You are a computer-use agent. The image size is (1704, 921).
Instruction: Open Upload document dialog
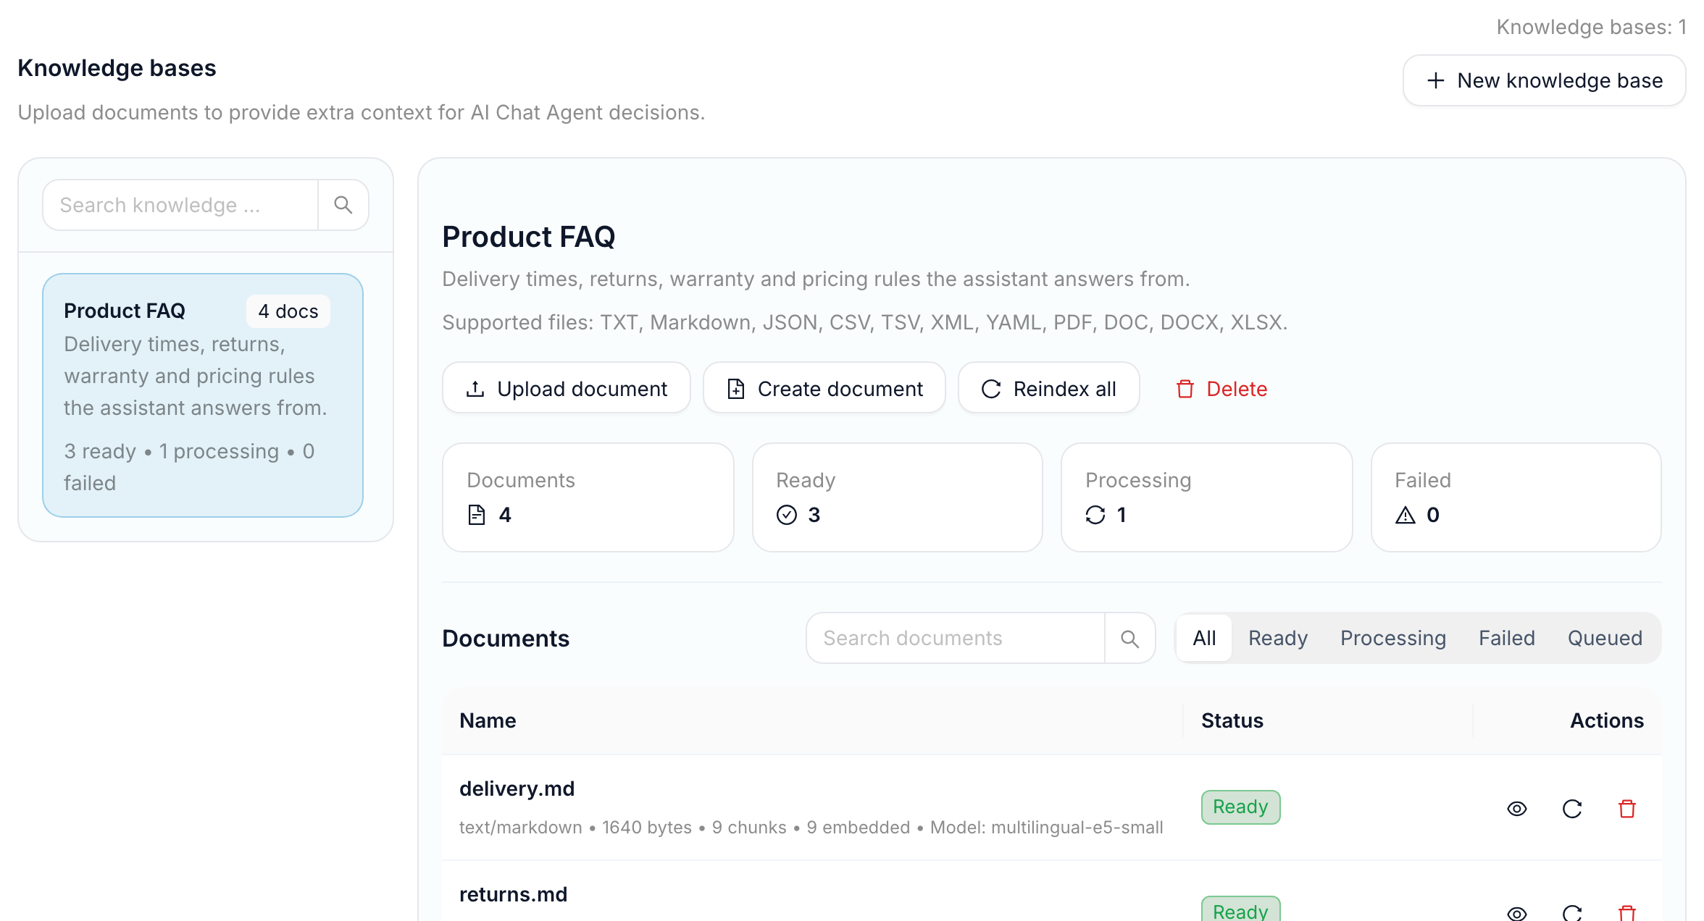pos(567,388)
